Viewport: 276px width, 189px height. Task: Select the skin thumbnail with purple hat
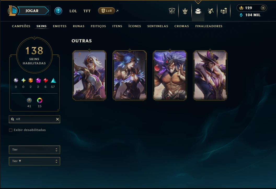pyautogui.click(x=210, y=76)
